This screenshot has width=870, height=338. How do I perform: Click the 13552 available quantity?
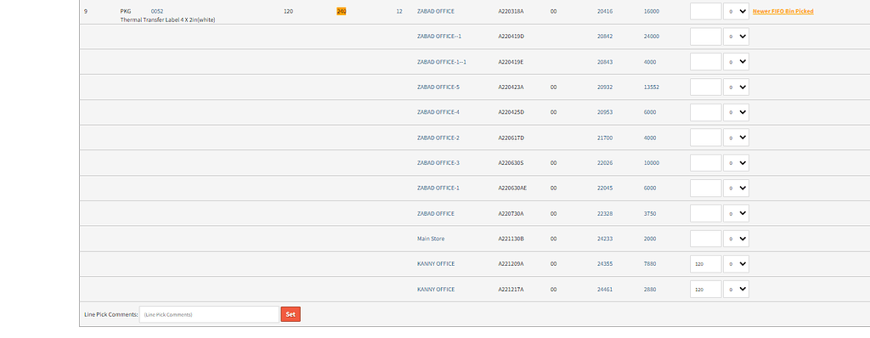652,87
